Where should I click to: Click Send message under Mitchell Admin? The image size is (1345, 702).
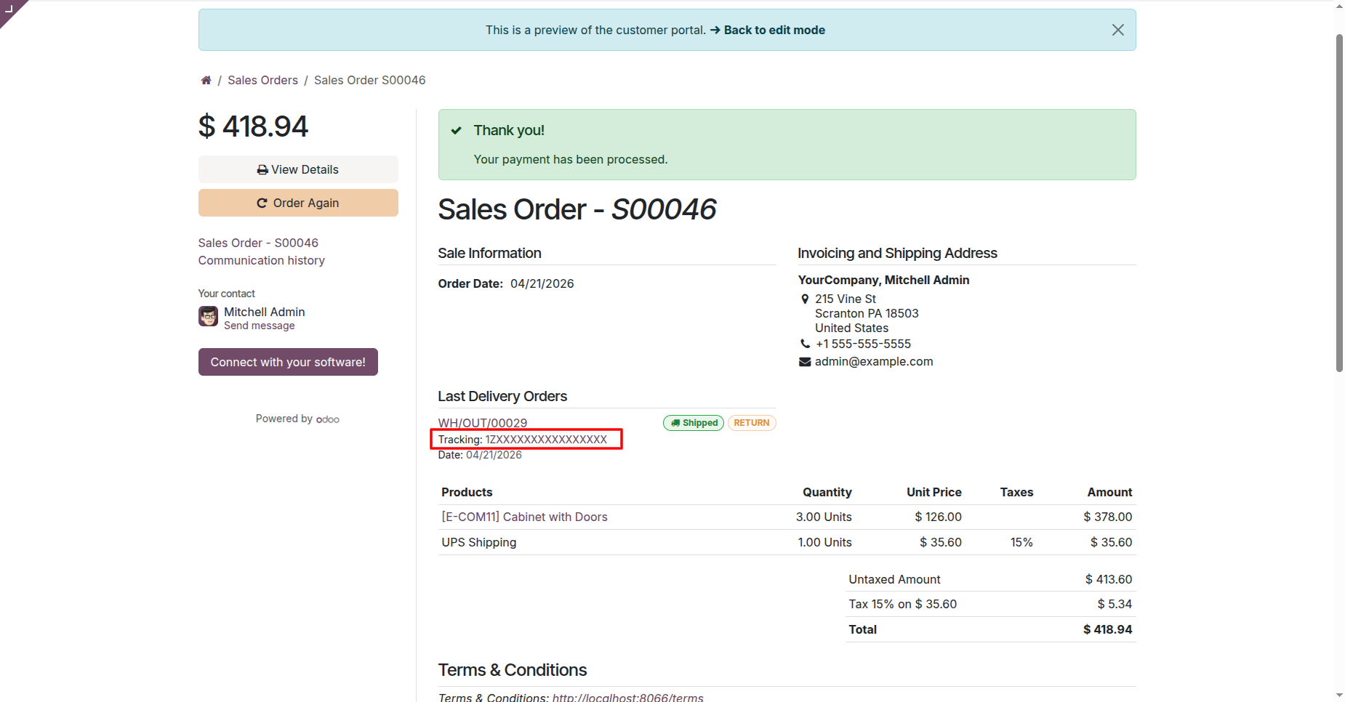259,326
